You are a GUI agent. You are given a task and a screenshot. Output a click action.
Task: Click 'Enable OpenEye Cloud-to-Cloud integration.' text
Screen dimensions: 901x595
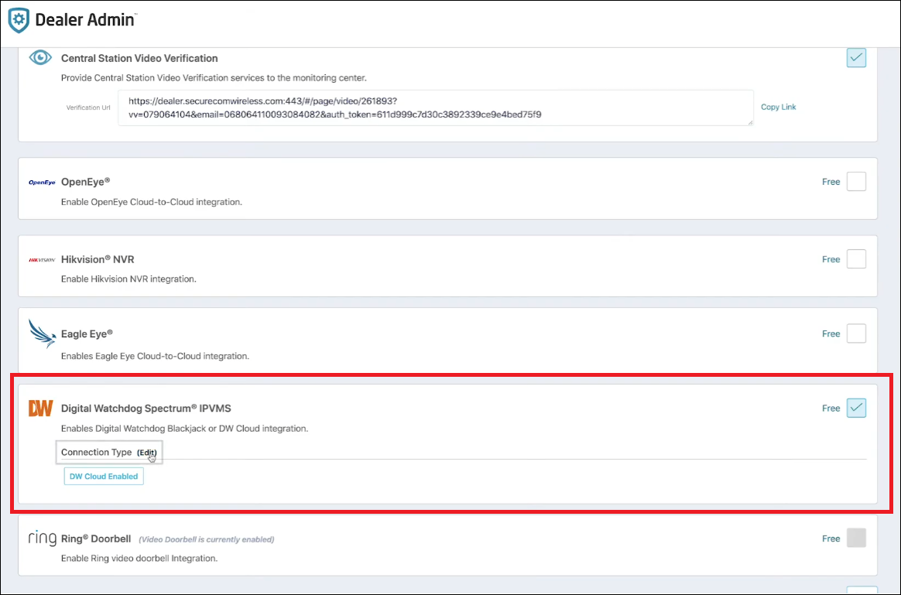point(152,202)
